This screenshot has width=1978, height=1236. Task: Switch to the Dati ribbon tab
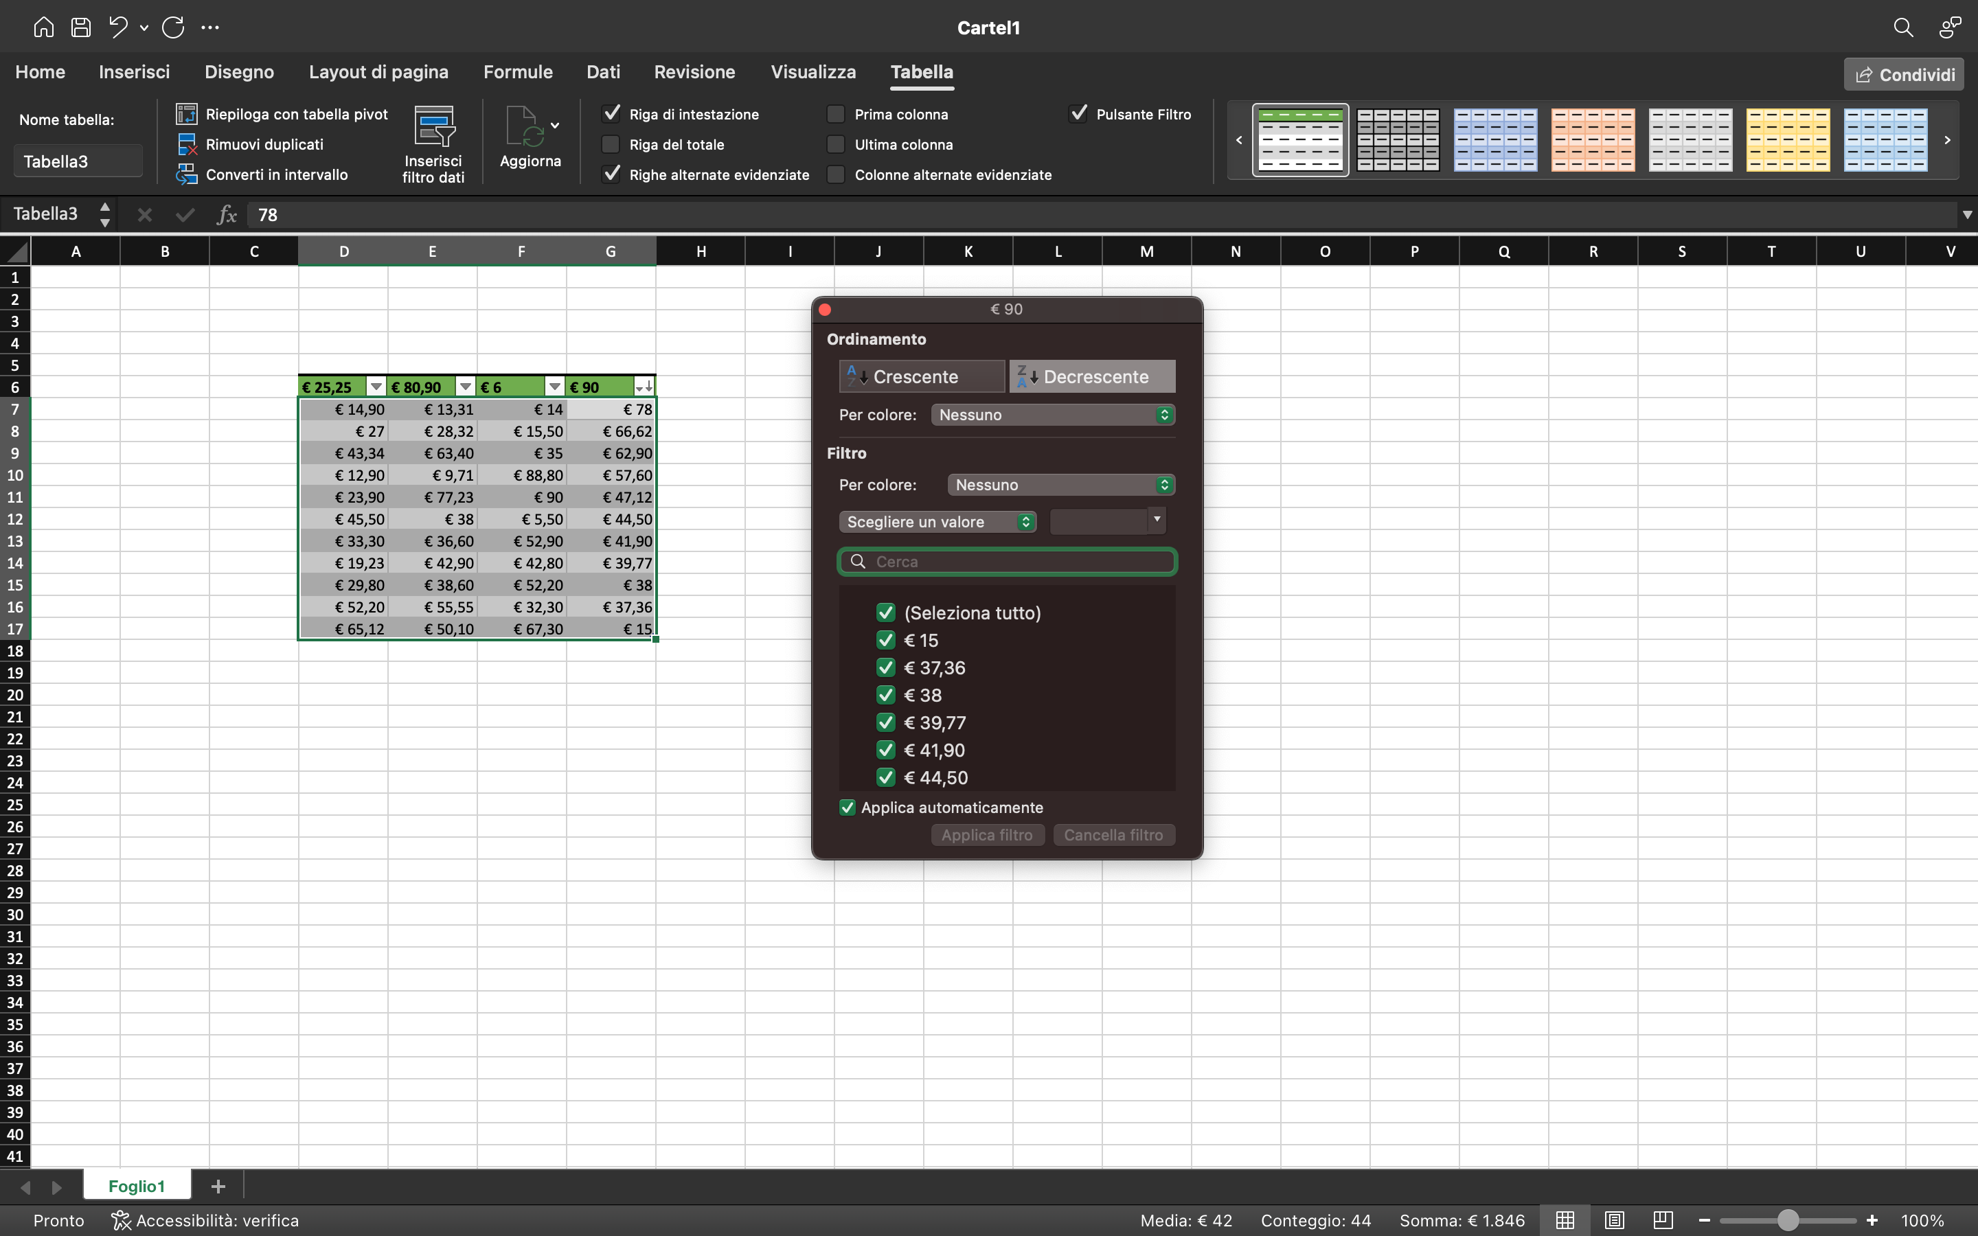603,72
